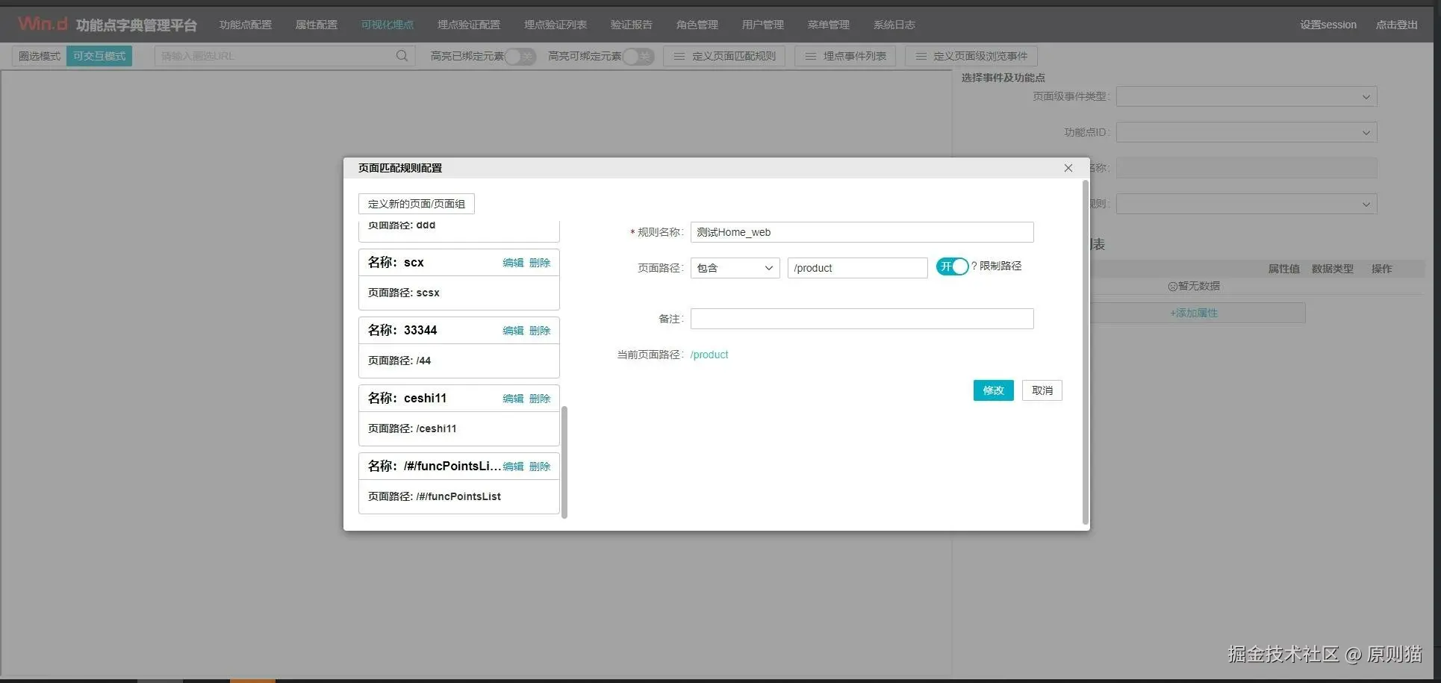
Task: Select 可视化埋点 menu item
Action: tap(388, 25)
